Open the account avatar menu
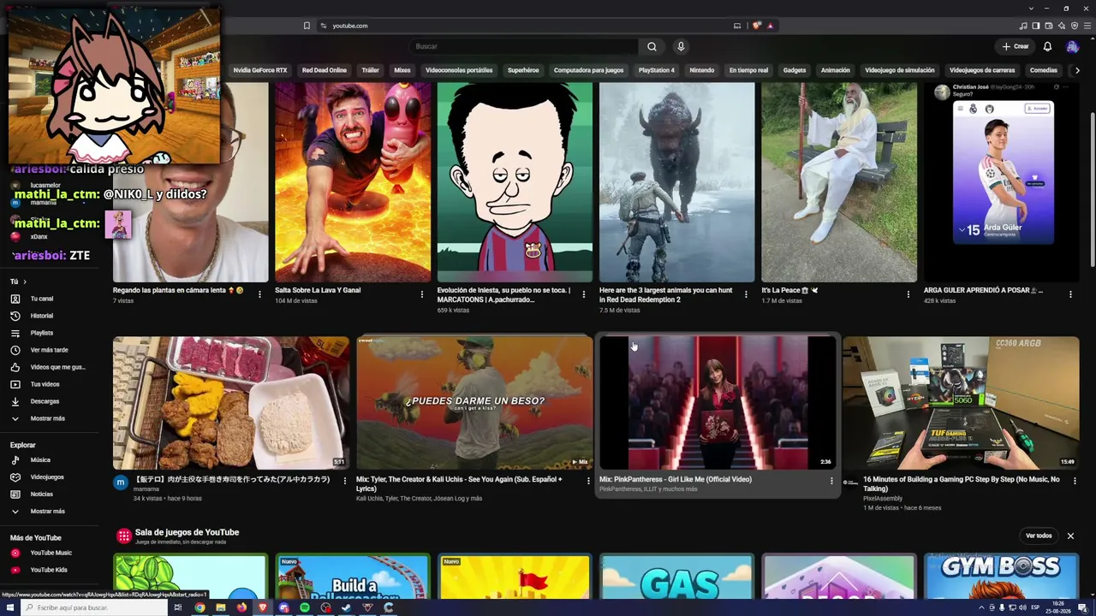1096x616 pixels. (1072, 46)
